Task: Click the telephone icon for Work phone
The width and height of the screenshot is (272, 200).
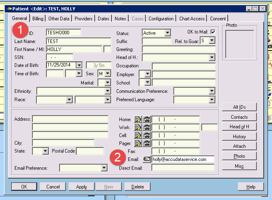Action: tap(147, 127)
